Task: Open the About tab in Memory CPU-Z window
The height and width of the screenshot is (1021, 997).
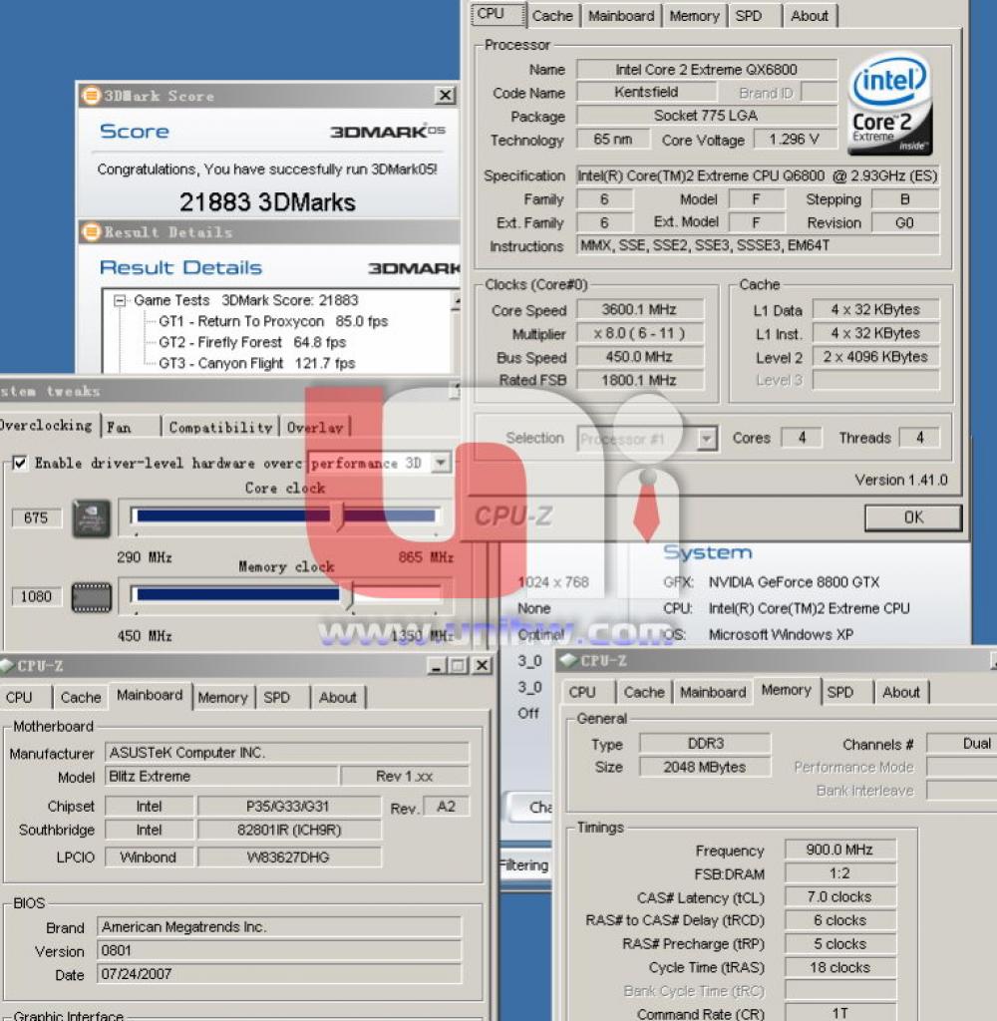Action: [x=901, y=692]
